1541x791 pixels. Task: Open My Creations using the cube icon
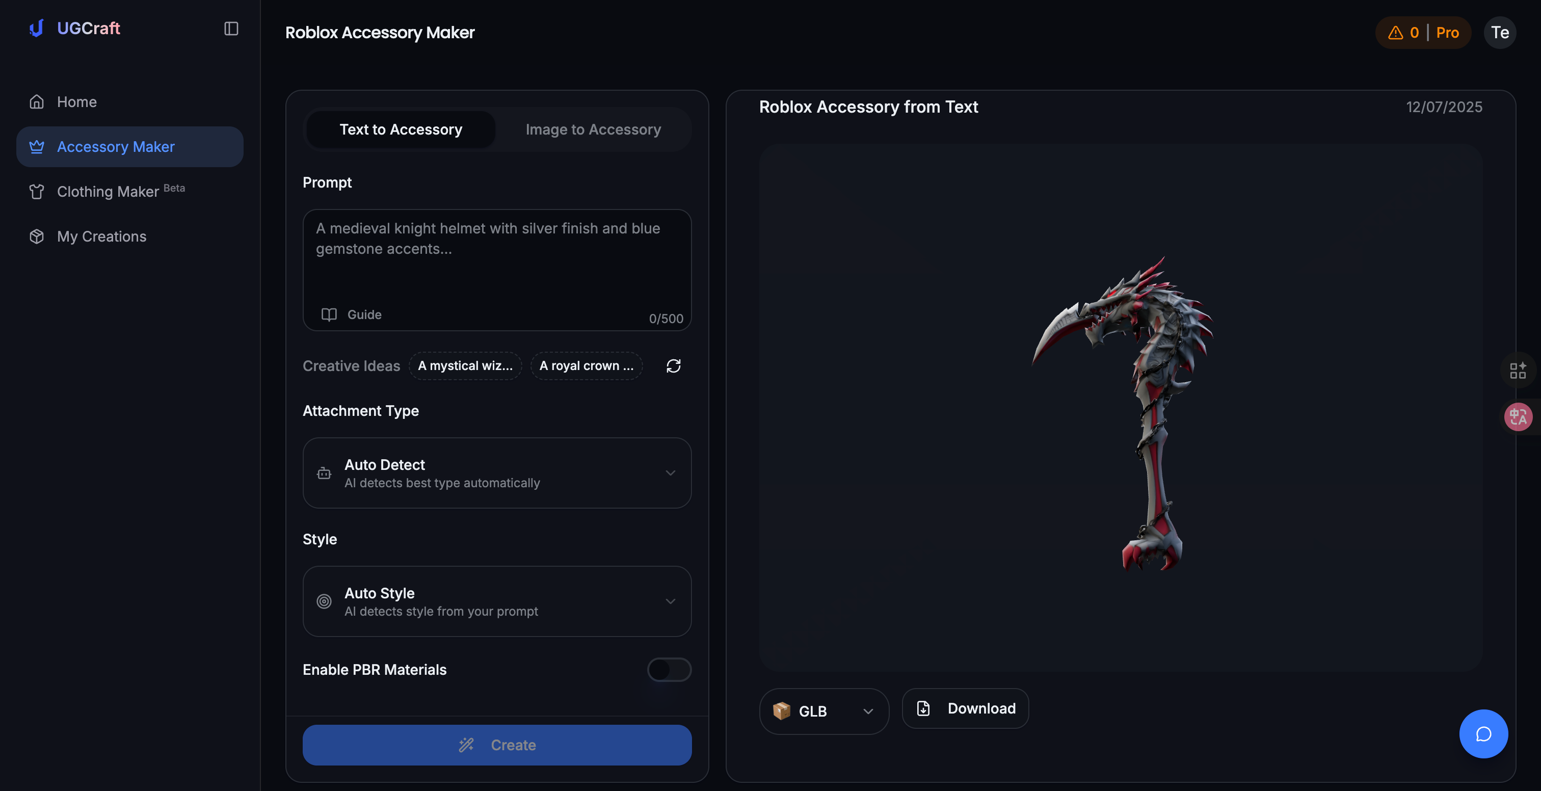pos(37,236)
